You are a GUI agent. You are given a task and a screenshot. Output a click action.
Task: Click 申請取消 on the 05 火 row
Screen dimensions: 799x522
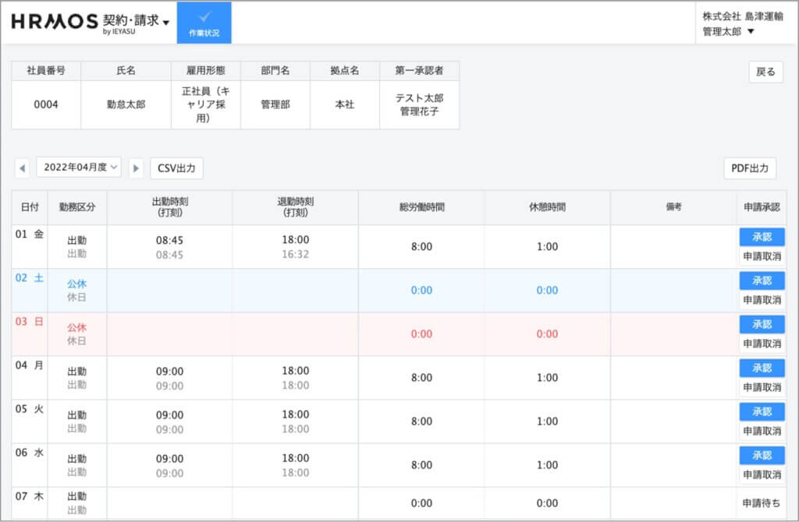pos(762,431)
